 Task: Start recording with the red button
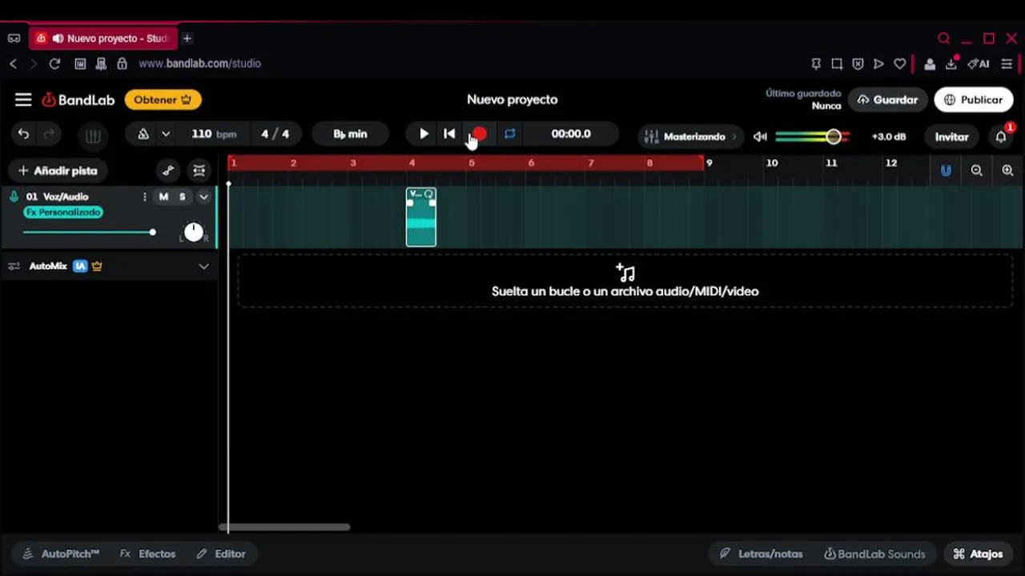tap(479, 134)
